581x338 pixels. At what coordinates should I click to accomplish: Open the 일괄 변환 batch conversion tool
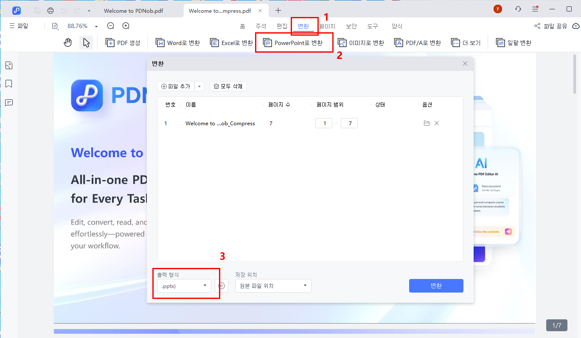[x=514, y=42]
